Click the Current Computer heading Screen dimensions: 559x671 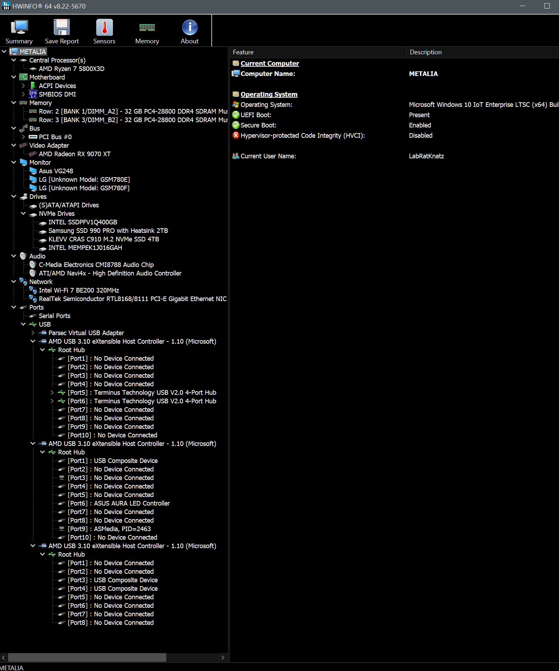tap(270, 63)
